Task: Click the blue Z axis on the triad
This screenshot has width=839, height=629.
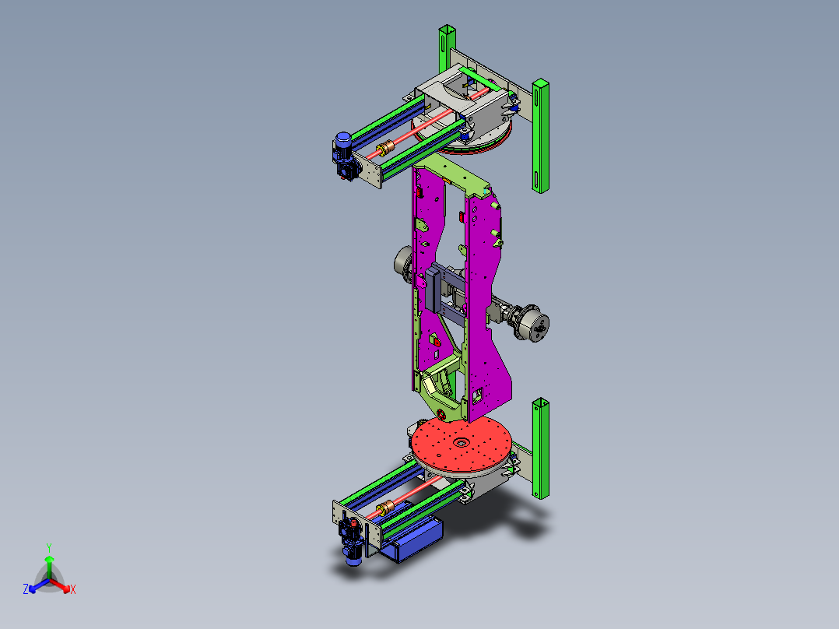Action: [x=38, y=585]
